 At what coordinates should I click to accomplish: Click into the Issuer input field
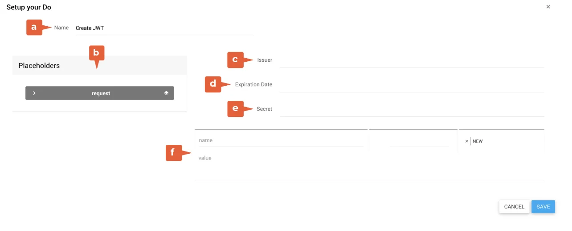click(411, 61)
